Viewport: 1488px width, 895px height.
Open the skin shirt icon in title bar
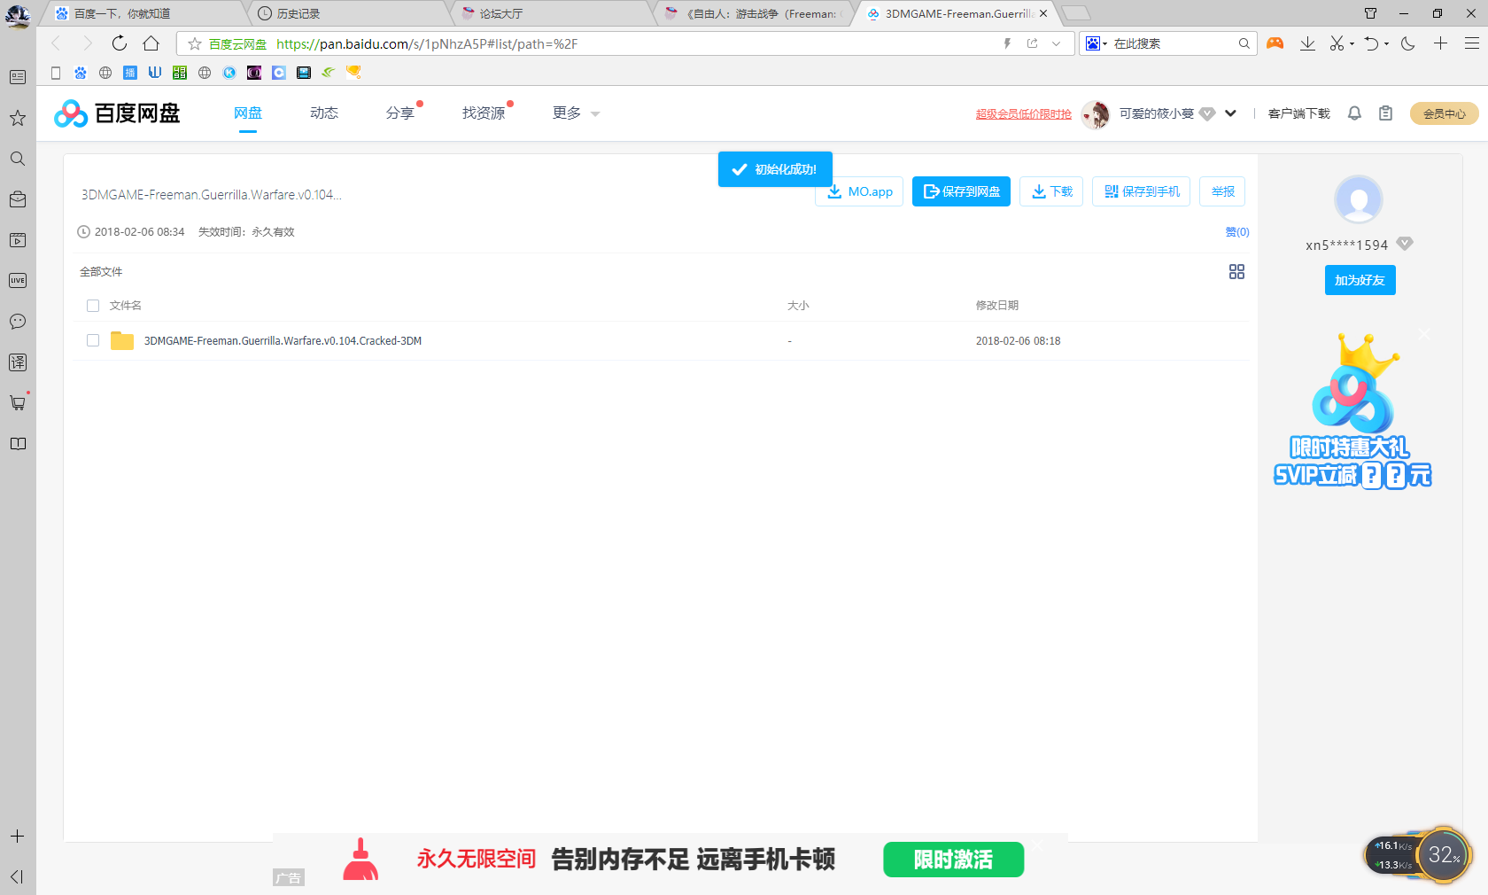pos(1370,13)
